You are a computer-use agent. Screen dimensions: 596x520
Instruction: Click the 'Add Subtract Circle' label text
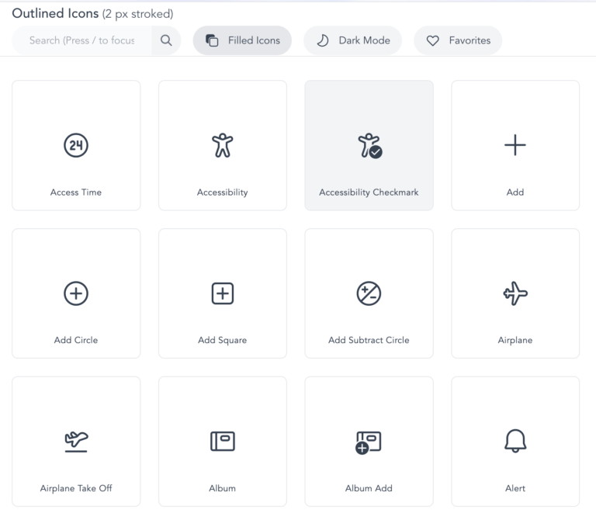(369, 340)
